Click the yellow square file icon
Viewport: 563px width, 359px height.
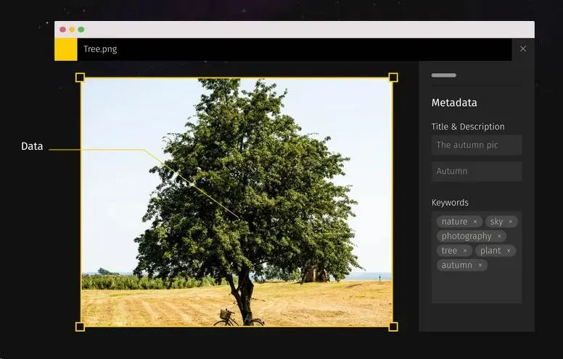(66, 49)
